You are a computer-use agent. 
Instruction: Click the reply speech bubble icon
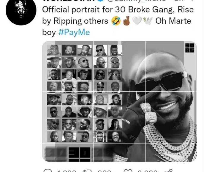[x=48, y=170]
